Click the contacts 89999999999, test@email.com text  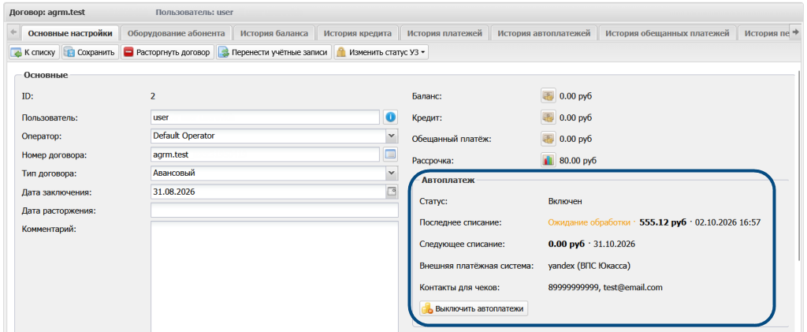click(605, 288)
